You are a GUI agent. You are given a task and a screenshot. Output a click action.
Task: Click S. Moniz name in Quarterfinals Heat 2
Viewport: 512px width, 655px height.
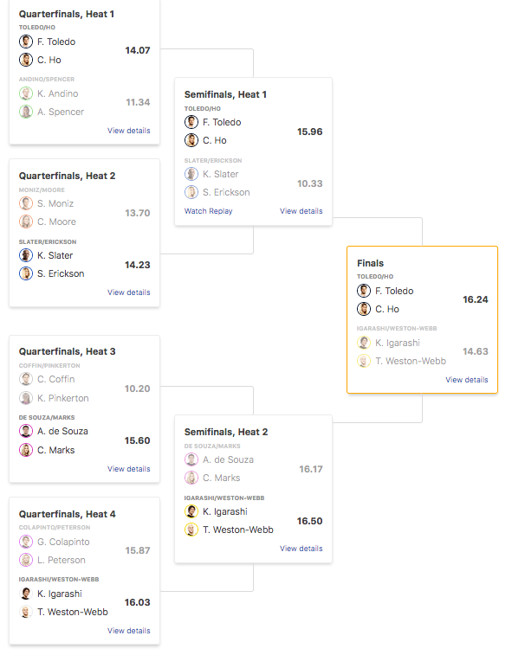click(55, 203)
